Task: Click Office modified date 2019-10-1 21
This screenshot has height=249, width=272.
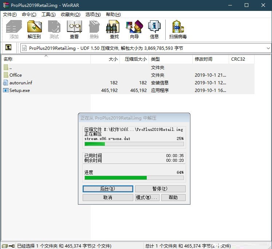Action: point(210,75)
